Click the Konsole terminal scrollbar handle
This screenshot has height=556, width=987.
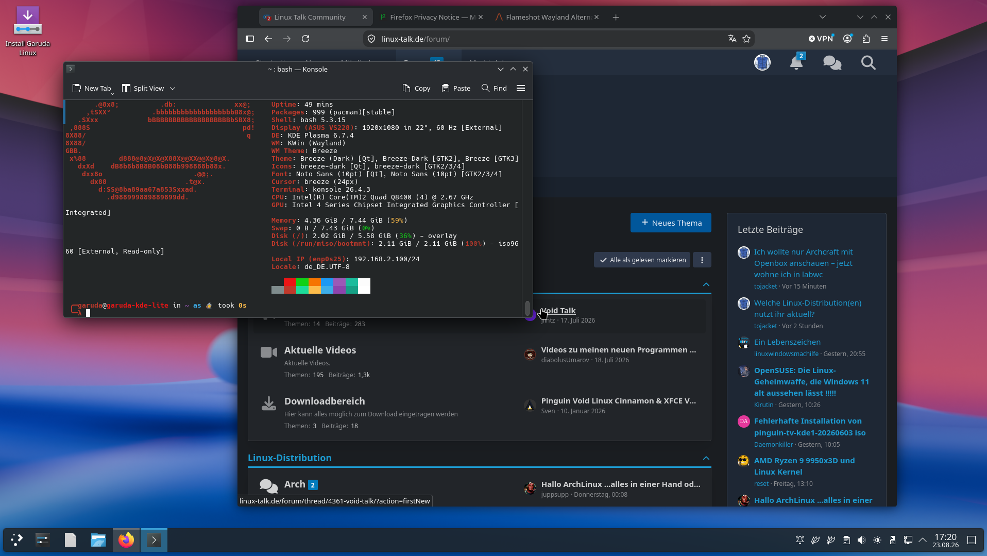click(x=527, y=308)
